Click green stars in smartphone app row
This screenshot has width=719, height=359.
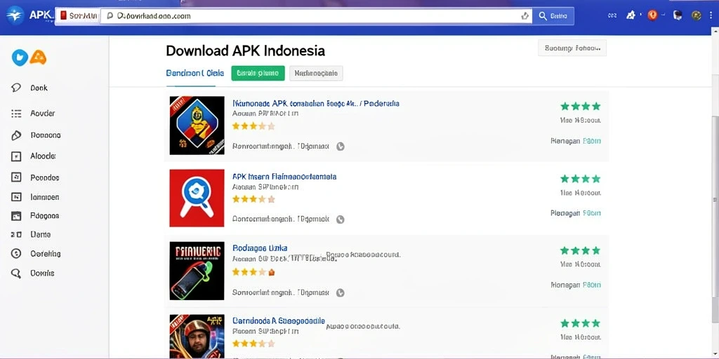pos(580,250)
